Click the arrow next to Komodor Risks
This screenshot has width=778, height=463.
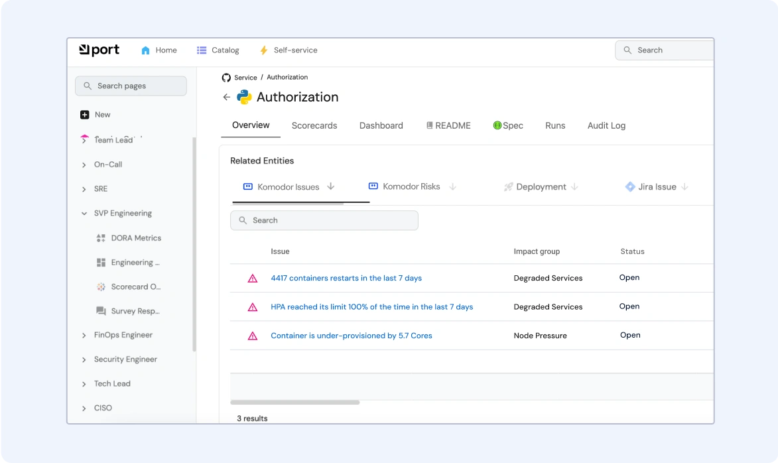452,186
